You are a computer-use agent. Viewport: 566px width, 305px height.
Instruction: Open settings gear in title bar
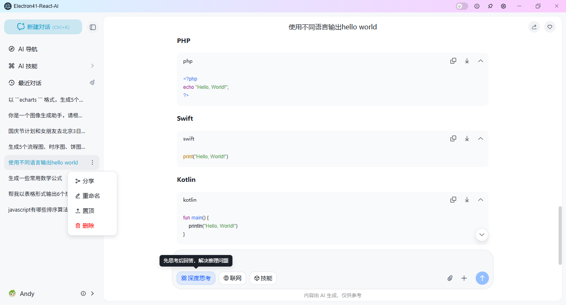pos(503,6)
